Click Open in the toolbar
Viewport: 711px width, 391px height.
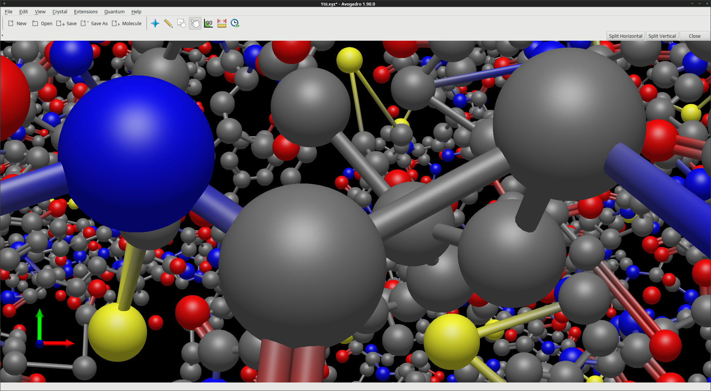pyautogui.click(x=42, y=23)
